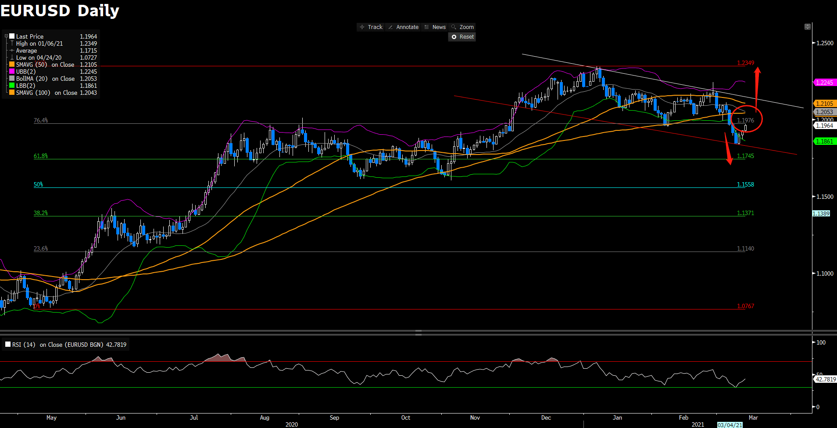Click the Average value 1.1715 in legend

(x=88, y=50)
